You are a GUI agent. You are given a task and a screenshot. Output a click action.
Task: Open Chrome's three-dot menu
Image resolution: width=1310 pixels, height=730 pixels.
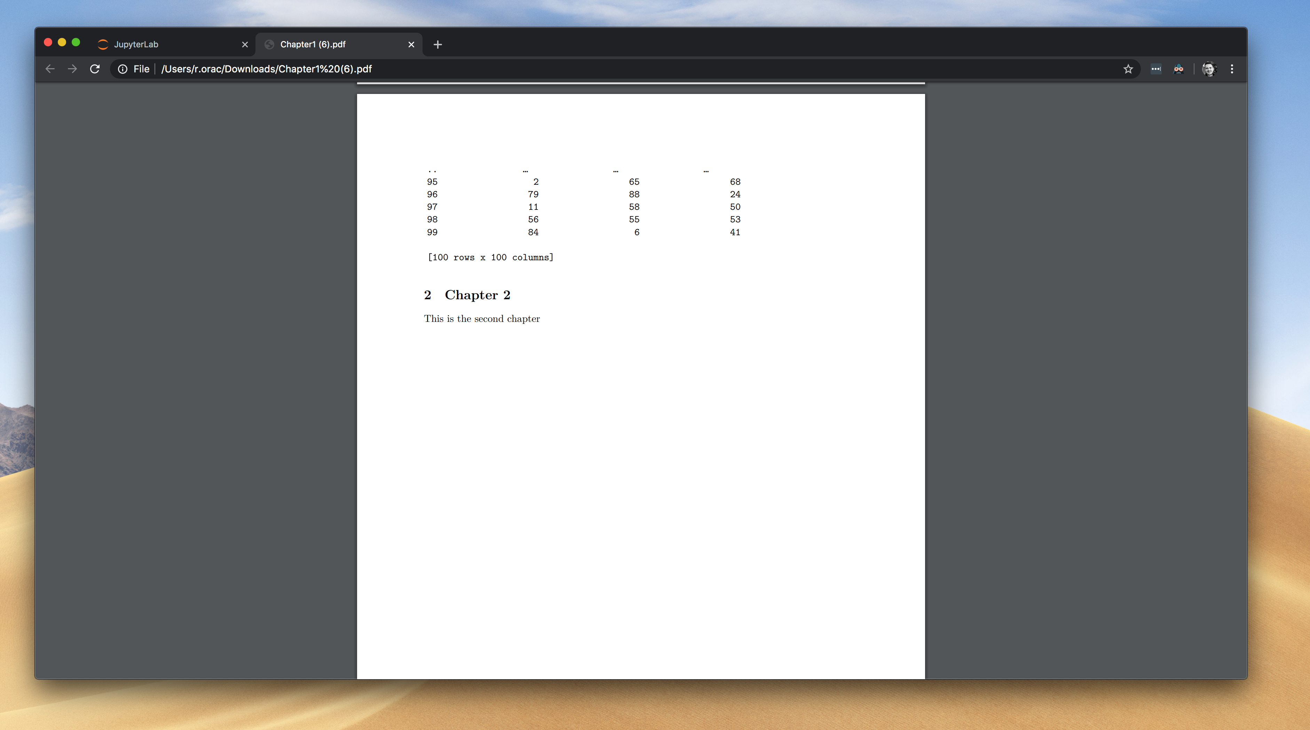pos(1232,69)
